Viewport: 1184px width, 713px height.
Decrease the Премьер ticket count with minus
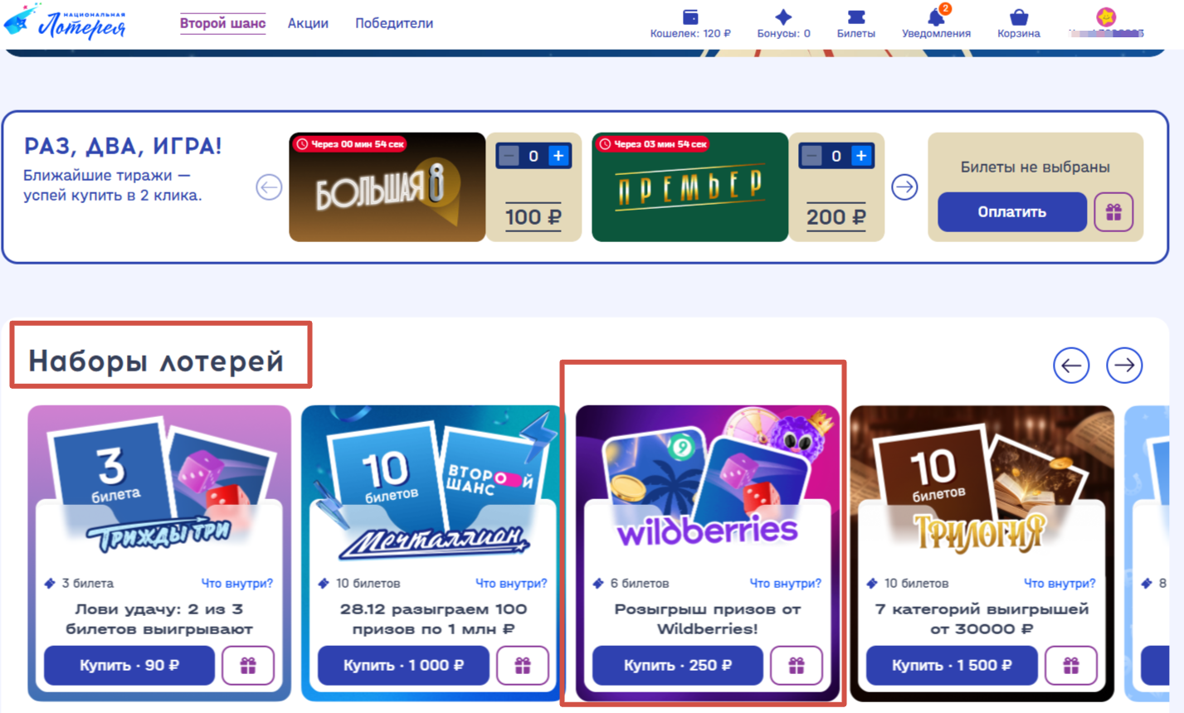[811, 156]
